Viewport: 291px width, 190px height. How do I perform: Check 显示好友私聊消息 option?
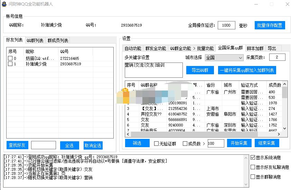pyautogui.click(x=253, y=167)
